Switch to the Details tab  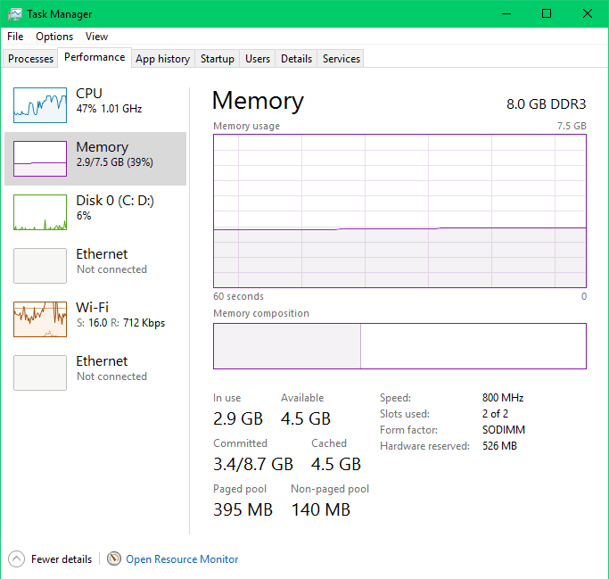pyautogui.click(x=296, y=59)
